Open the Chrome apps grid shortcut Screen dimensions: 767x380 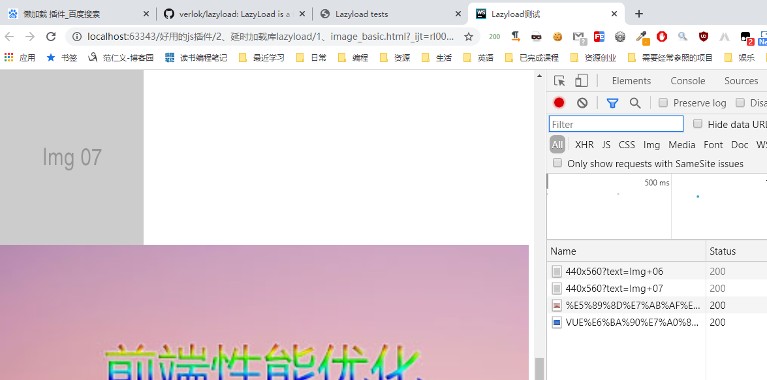[x=8, y=57]
